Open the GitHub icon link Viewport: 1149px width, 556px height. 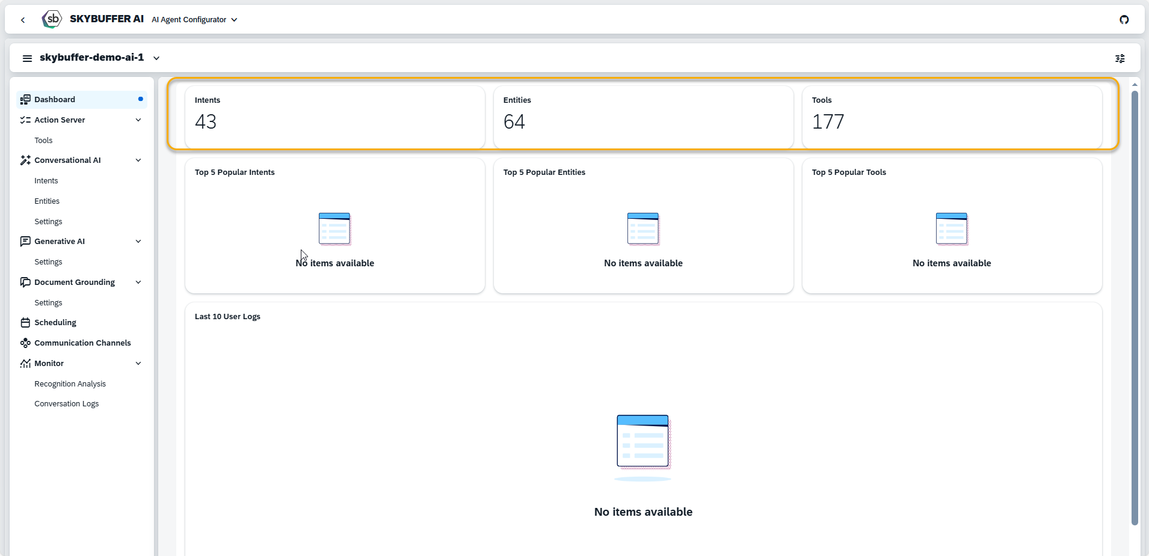1124,20
